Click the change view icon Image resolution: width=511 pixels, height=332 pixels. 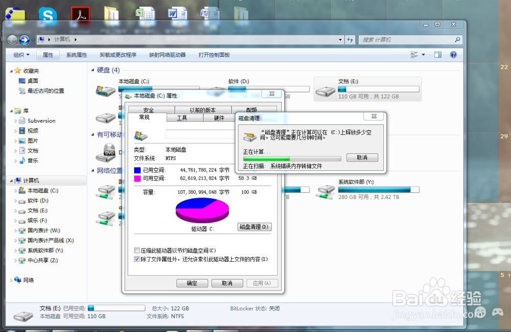coord(414,55)
